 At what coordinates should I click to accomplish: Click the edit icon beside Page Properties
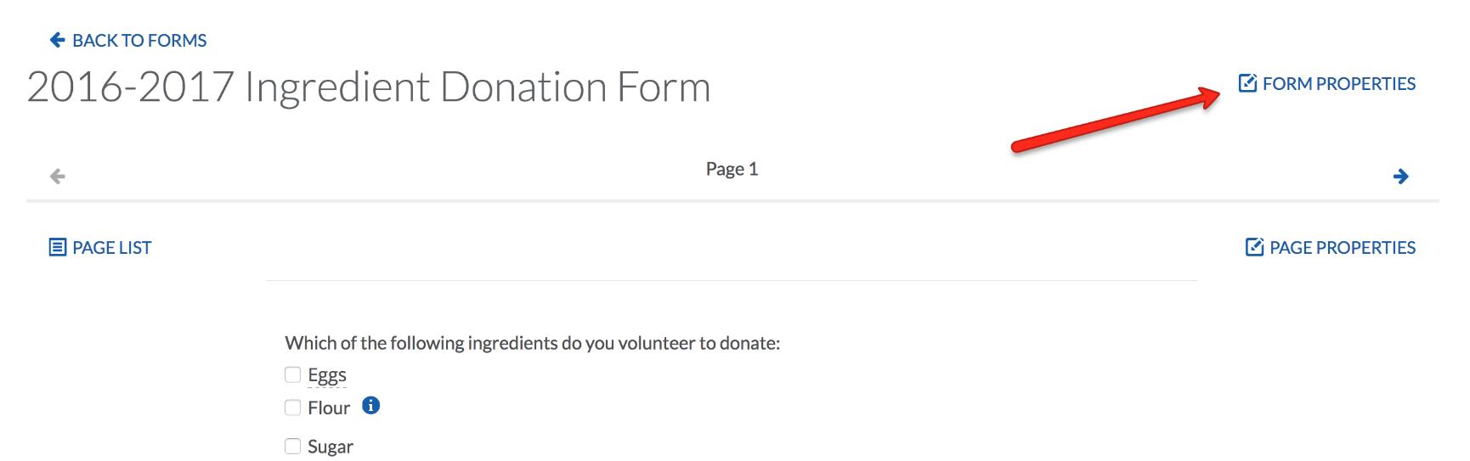[1254, 248]
